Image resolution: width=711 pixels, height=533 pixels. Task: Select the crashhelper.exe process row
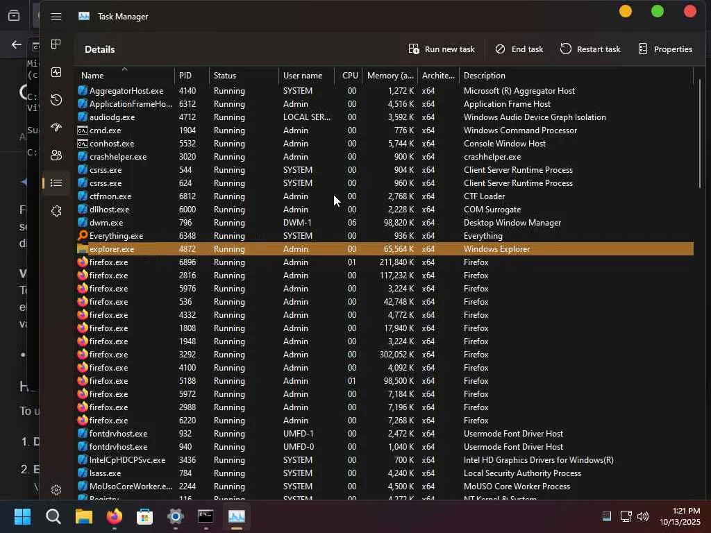(385, 157)
